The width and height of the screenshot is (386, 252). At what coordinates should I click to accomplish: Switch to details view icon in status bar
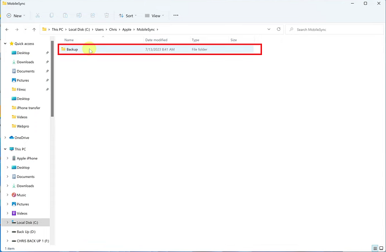tap(375, 248)
